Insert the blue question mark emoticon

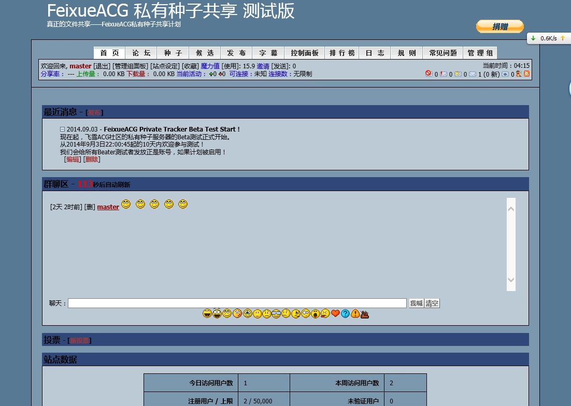tap(345, 313)
